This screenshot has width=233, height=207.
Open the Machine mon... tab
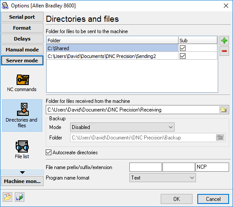point(22,181)
